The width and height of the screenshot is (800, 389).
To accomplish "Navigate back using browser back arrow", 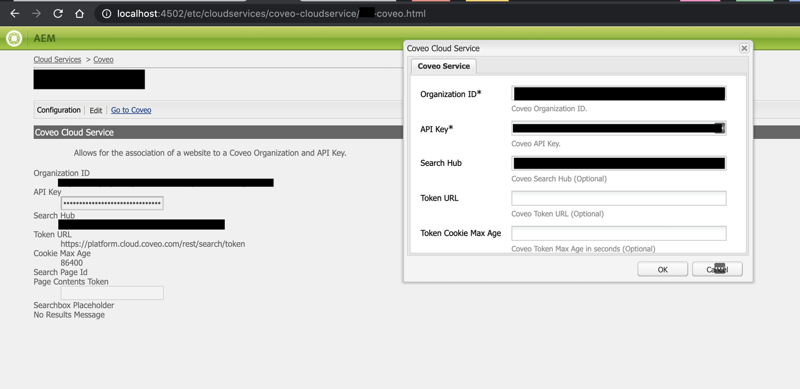I will coord(14,13).
